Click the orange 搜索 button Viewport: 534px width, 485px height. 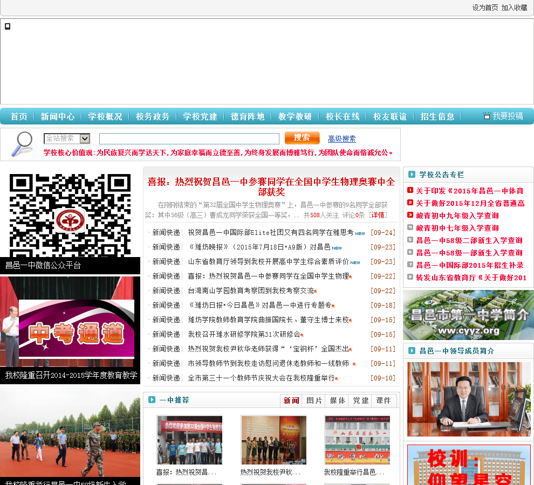pos(302,138)
